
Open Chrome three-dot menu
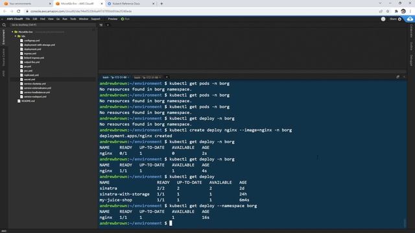pos(410,12)
